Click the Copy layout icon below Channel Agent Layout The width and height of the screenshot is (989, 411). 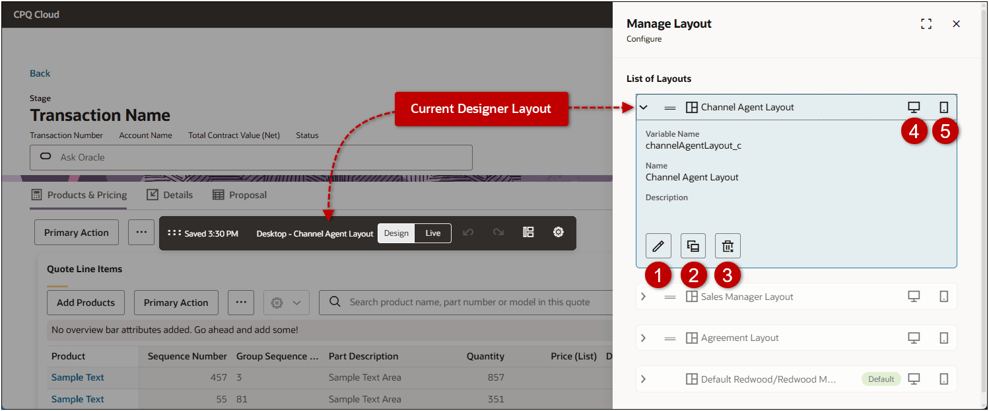[693, 245]
